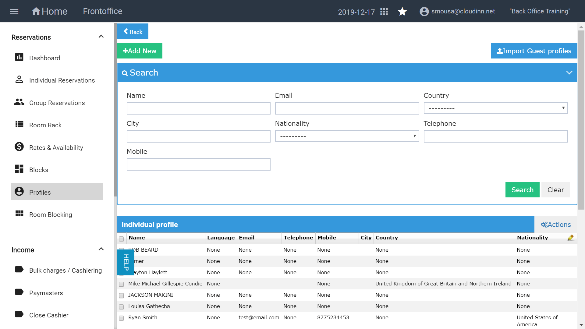Click the 8775234453 mobile cell
585x329 pixels.
(333, 317)
